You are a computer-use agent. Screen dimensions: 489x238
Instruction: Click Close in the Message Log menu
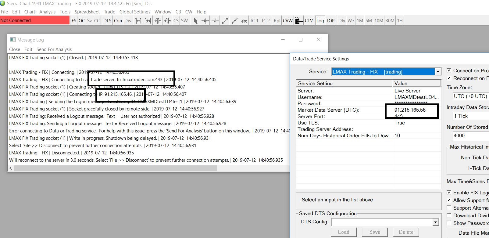(x=15, y=49)
